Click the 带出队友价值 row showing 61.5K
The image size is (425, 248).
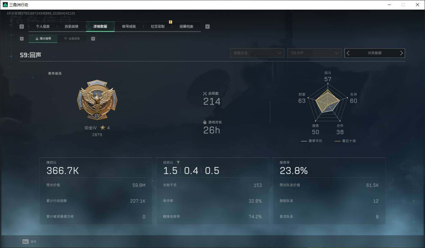pyautogui.click(x=329, y=185)
